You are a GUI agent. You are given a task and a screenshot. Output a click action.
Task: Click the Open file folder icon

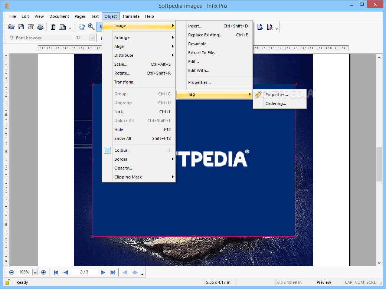12,27
